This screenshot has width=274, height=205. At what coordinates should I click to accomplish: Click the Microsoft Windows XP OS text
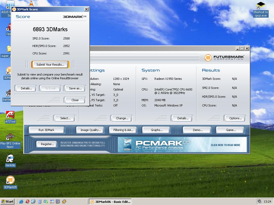pyautogui.click(x=169, y=105)
